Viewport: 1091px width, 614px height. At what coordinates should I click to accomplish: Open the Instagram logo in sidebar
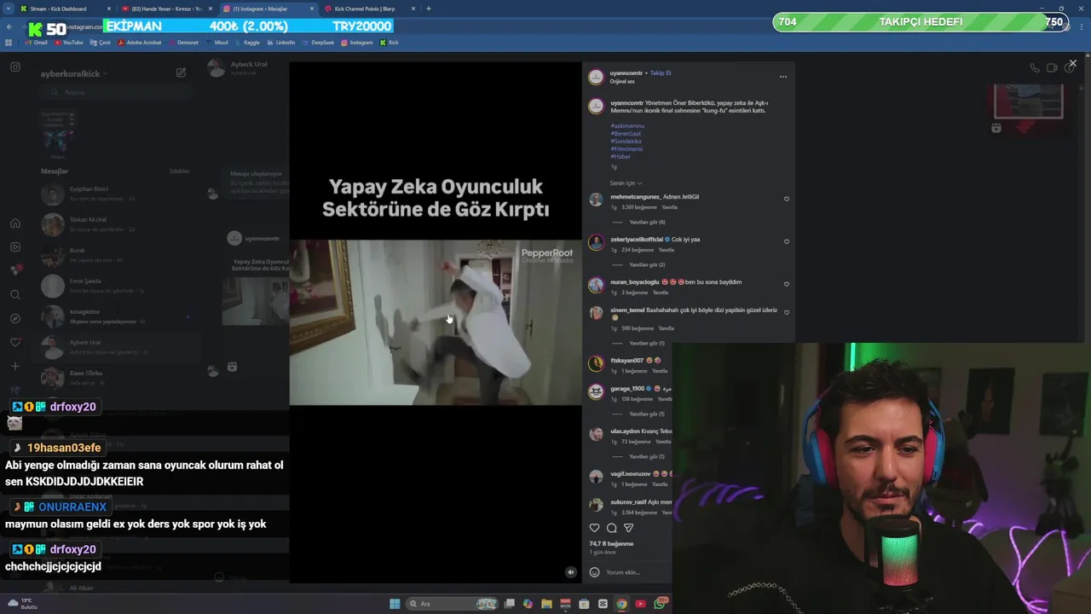coord(15,67)
